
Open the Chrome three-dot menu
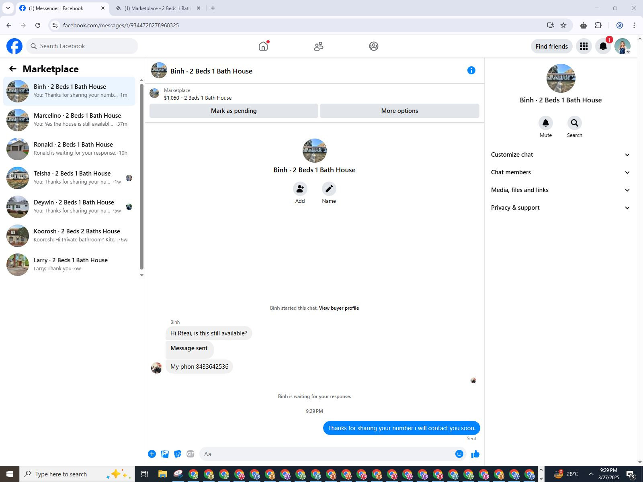[634, 25]
